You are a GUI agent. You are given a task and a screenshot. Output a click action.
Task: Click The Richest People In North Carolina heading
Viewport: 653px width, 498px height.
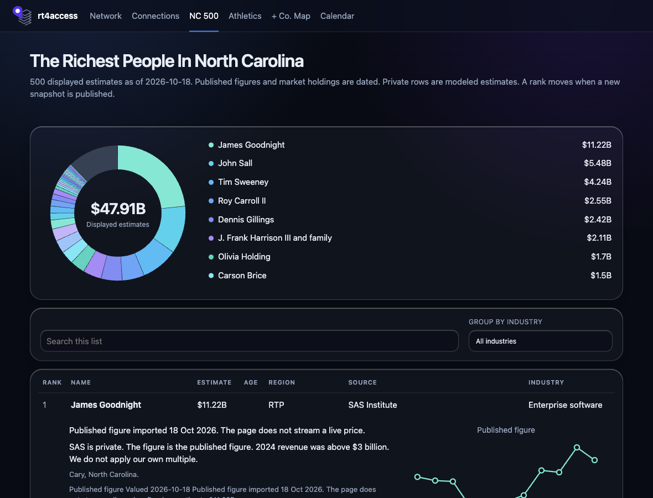pyautogui.click(x=167, y=61)
